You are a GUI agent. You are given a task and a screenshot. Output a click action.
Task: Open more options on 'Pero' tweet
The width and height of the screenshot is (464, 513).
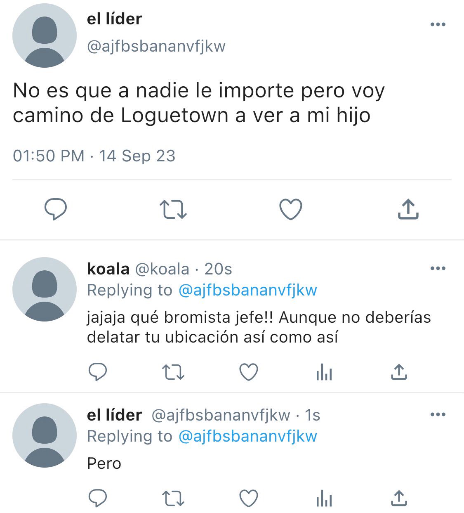point(438,414)
